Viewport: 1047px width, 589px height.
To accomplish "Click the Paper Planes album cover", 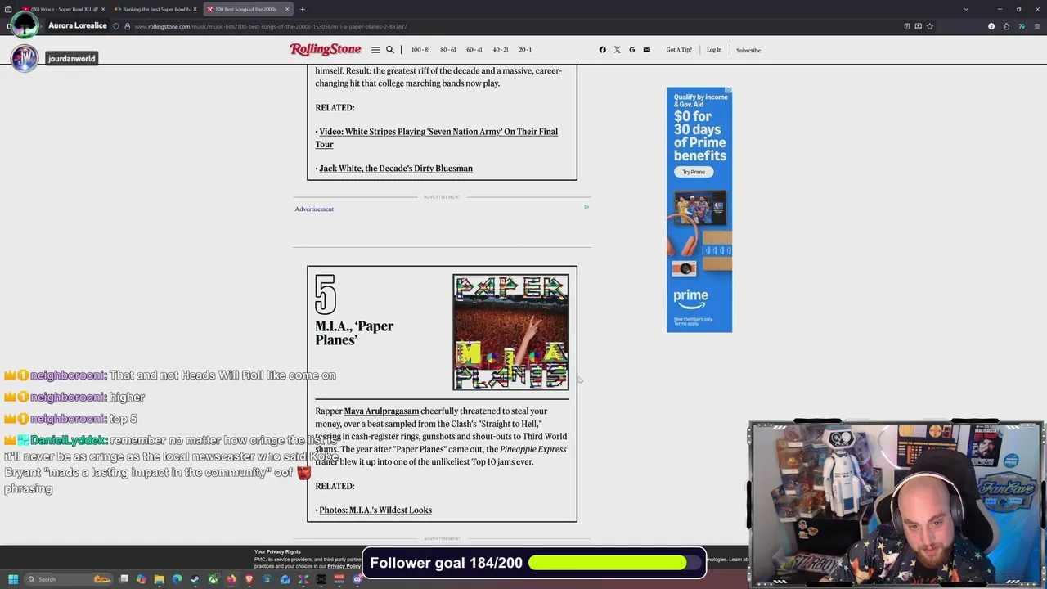I will pyautogui.click(x=511, y=332).
